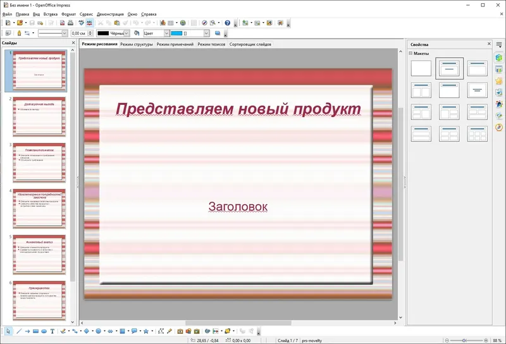Click the Заголовок subtitle text on slide
The image size is (506, 344).
238,207
